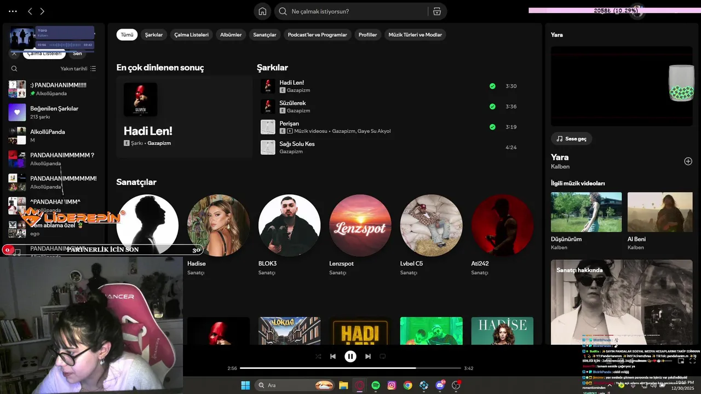Select Müzik Türleri ve Modlar filter
Viewport: 701px width, 394px height.
[x=415, y=34]
